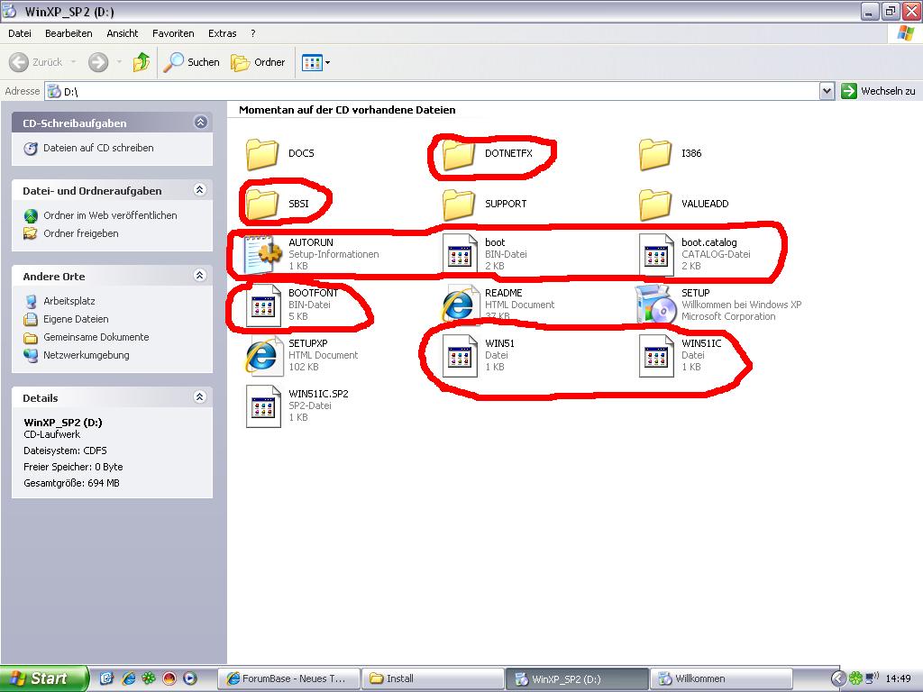Click Ordner freigeben link
Viewport: 923px width, 692px height.
point(80,233)
